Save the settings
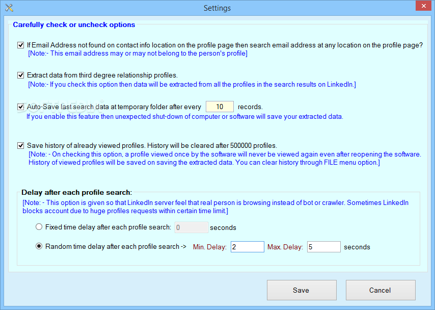 point(302,290)
